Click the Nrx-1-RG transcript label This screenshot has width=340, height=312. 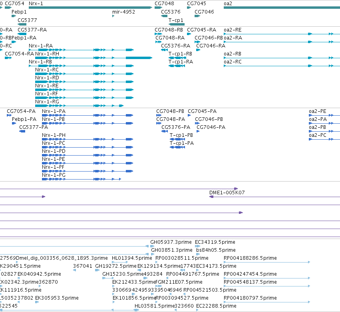(47, 102)
